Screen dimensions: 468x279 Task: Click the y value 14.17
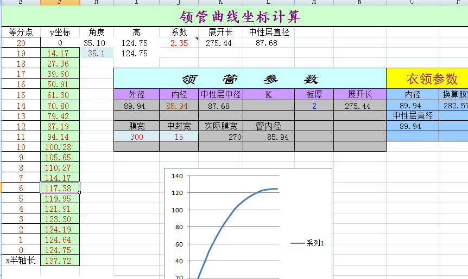point(60,53)
